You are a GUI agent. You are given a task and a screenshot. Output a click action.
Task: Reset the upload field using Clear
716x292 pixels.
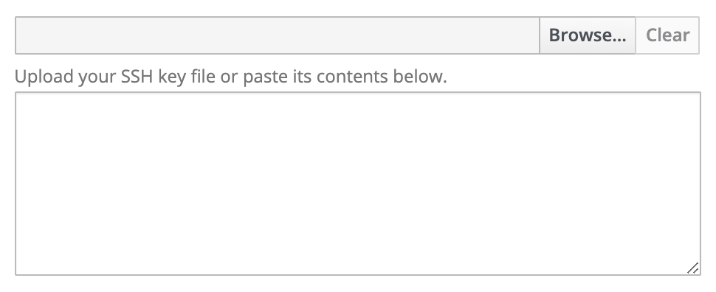(x=667, y=35)
